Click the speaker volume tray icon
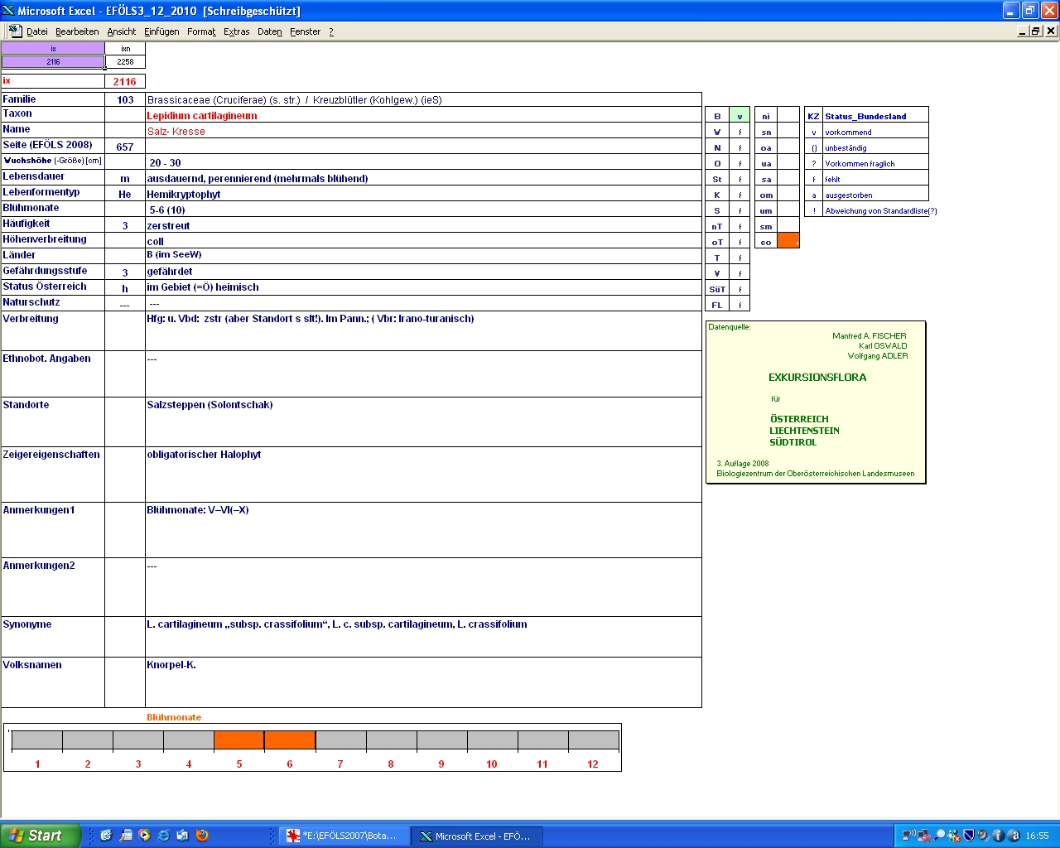The image size is (1060, 848). [983, 836]
